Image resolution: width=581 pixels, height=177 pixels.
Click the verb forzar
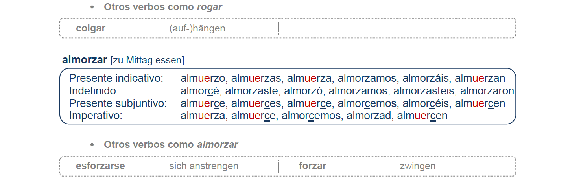312,166
